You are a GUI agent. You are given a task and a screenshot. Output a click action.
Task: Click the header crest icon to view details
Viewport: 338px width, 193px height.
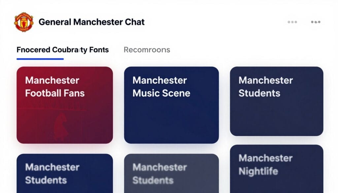coord(23,22)
